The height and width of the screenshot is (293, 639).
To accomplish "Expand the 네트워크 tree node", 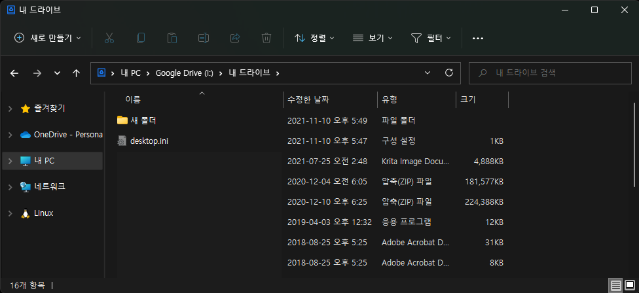I will [x=10, y=187].
